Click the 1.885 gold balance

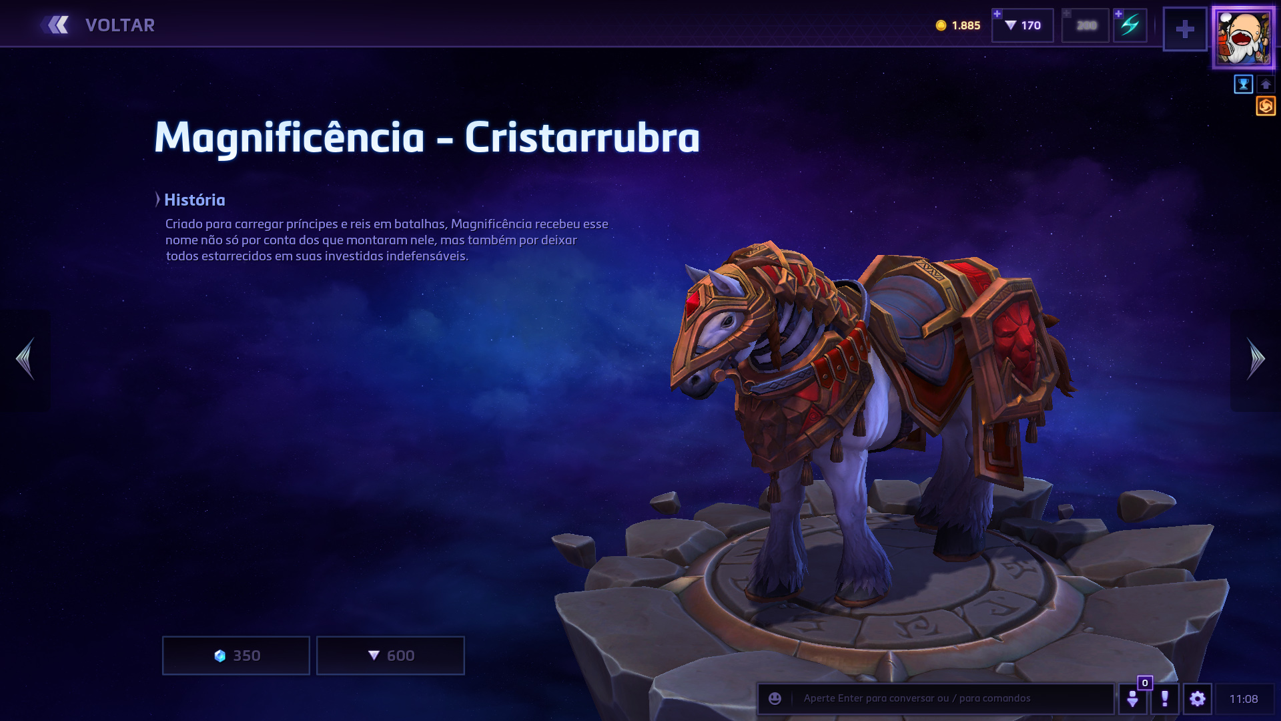[958, 25]
